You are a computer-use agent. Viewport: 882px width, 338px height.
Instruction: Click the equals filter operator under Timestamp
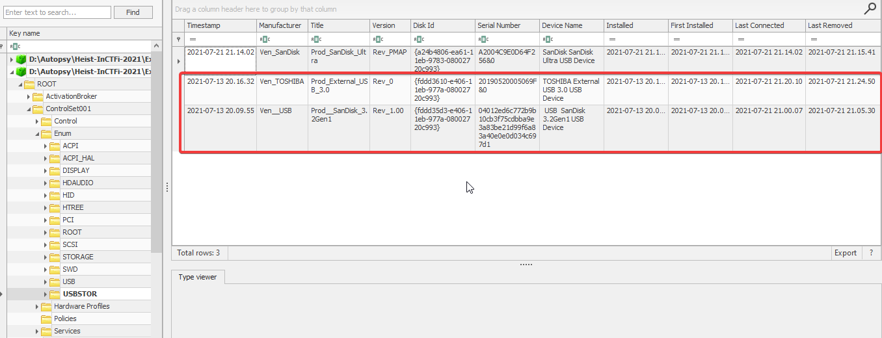click(x=192, y=39)
